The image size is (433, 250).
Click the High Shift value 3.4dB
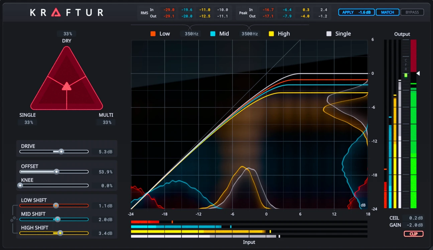pyautogui.click(x=105, y=233)
